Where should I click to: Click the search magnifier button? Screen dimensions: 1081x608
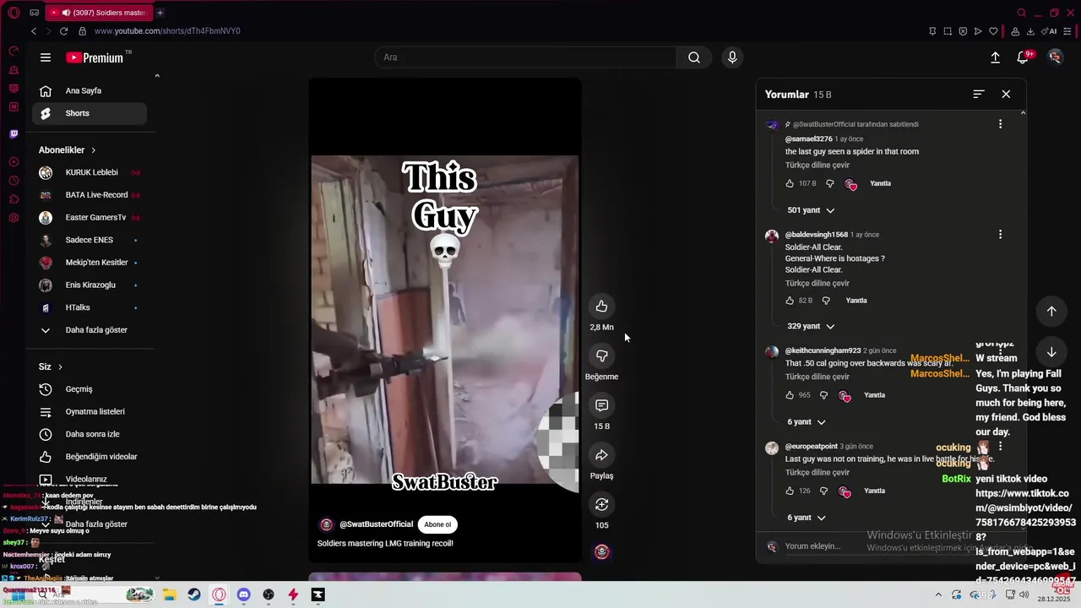pyautogui.click(x=693, y=57)
